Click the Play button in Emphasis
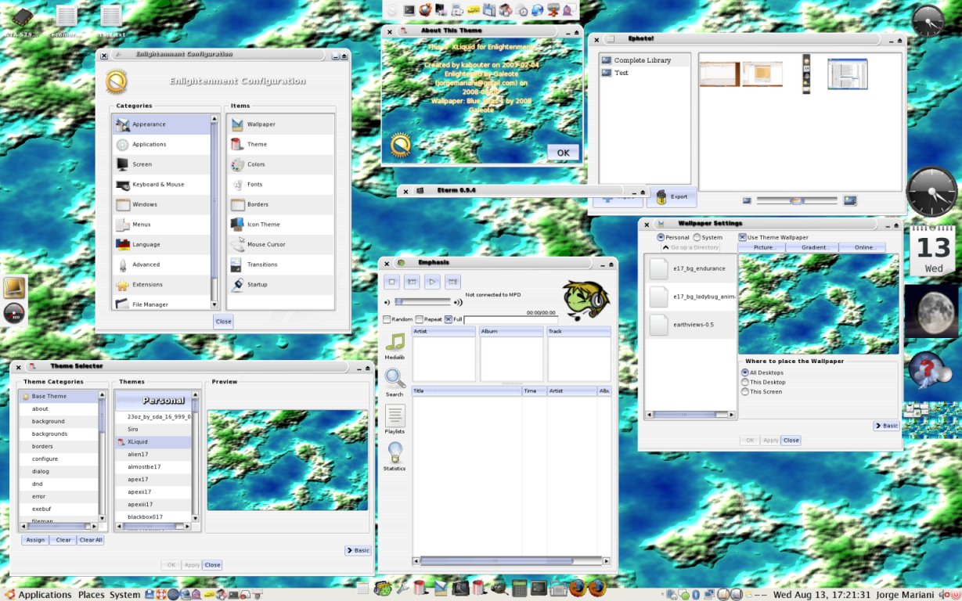Viewport: 962px width, 601px height. [x=432, y=282]
